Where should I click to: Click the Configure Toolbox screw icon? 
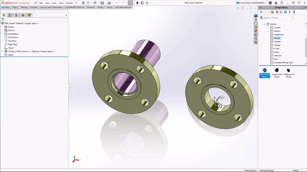(294, 12)
